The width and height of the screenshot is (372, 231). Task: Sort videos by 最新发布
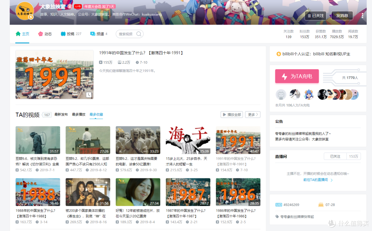pyautogui.click(x=61, y=115)
